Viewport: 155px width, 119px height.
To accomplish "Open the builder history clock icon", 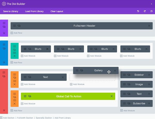I will pos(151,11).
